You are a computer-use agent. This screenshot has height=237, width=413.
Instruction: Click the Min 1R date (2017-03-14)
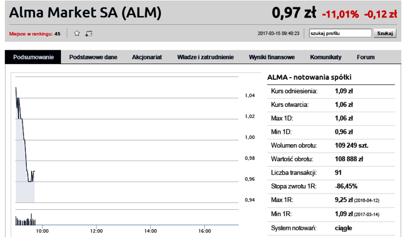[367, 214]
